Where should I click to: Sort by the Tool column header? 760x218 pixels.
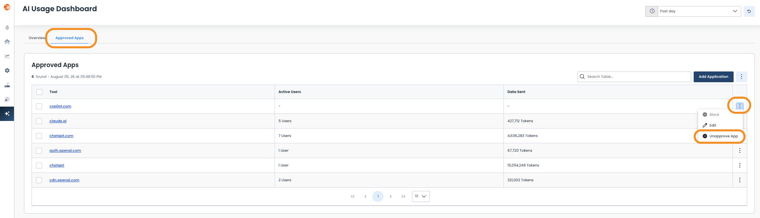(x=54, y=92)
